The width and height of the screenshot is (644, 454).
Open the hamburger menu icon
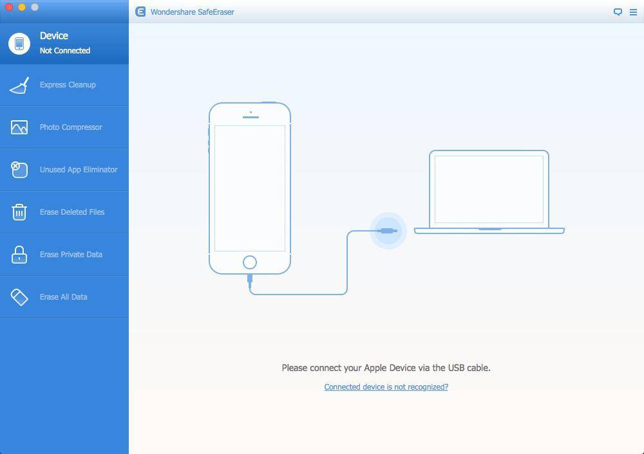click(x=633, y=12)
